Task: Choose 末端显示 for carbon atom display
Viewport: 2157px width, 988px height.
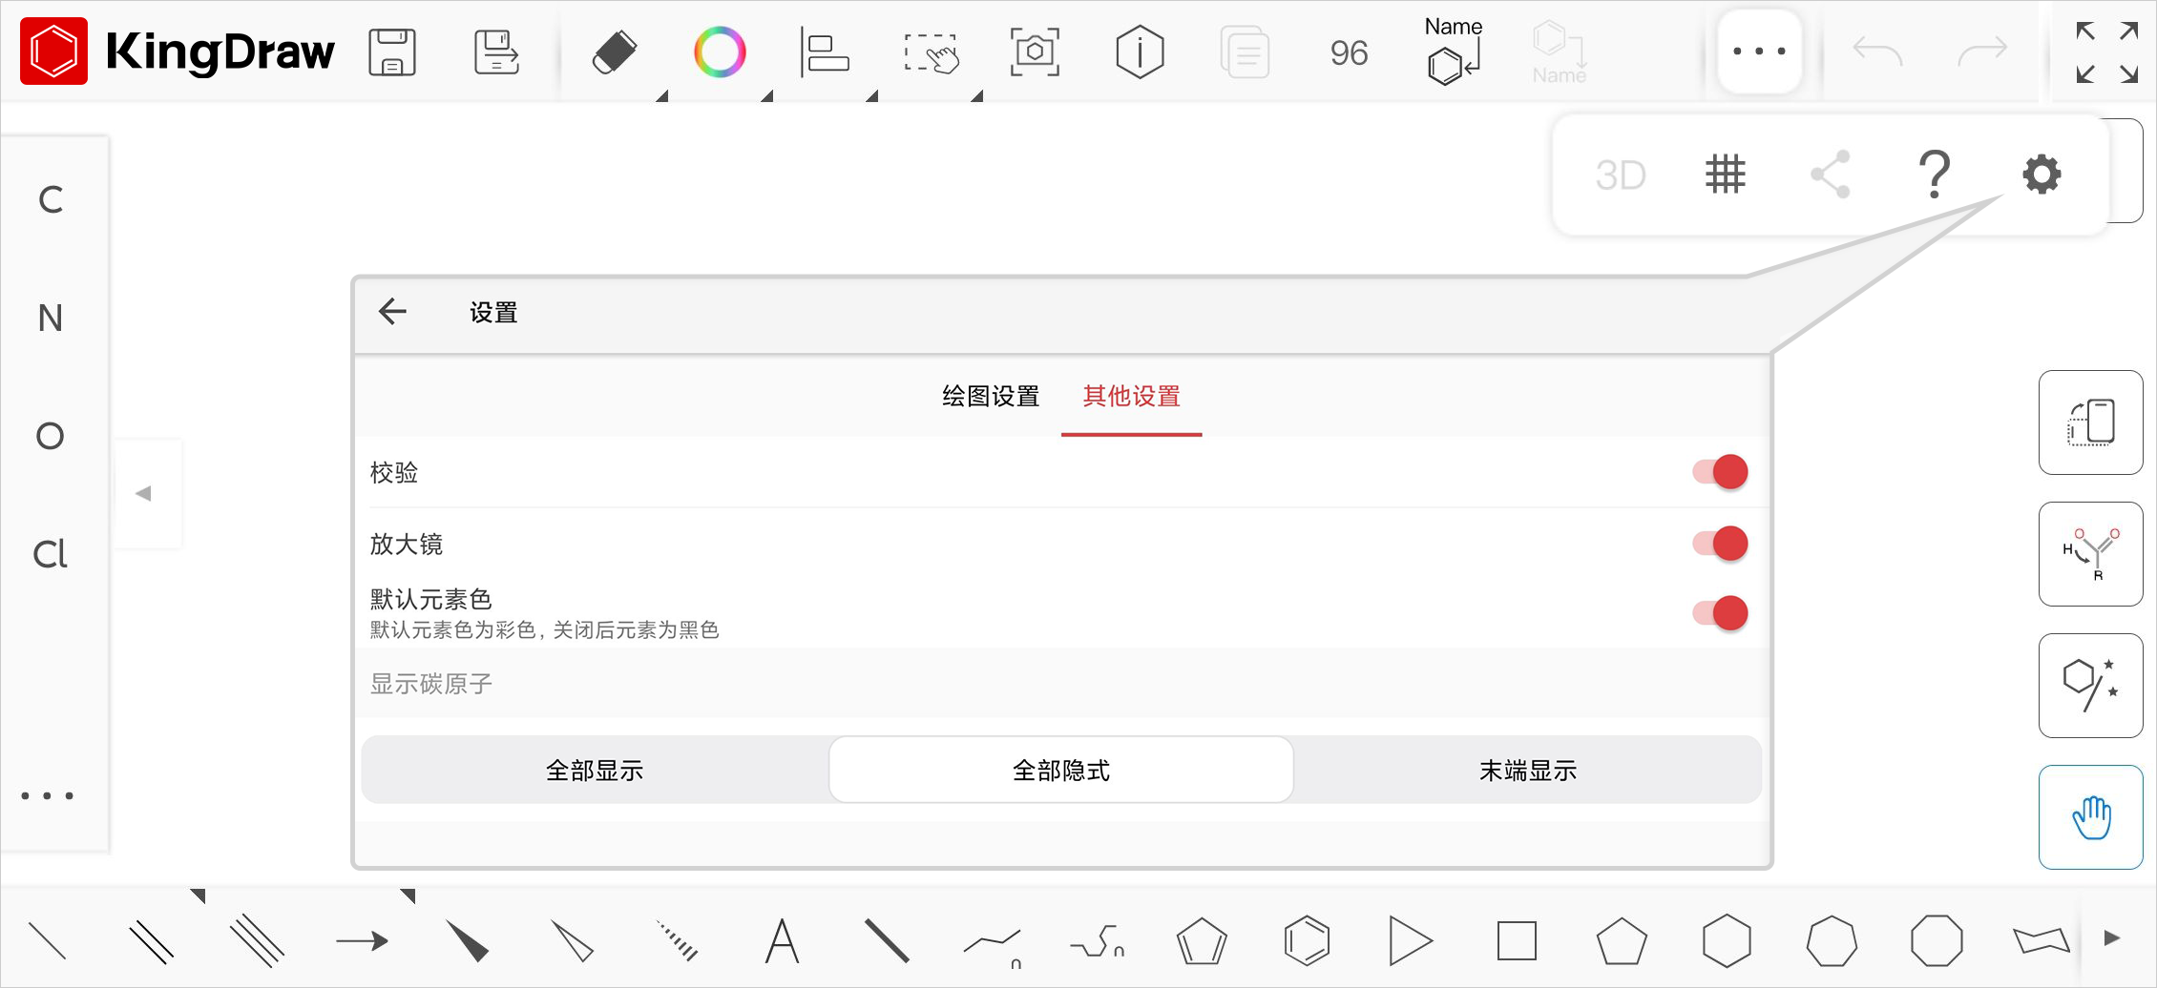Action: tap(1528, 770)
